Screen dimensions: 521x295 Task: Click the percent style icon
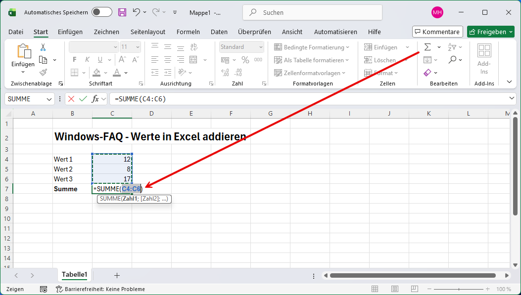point(245,60)
